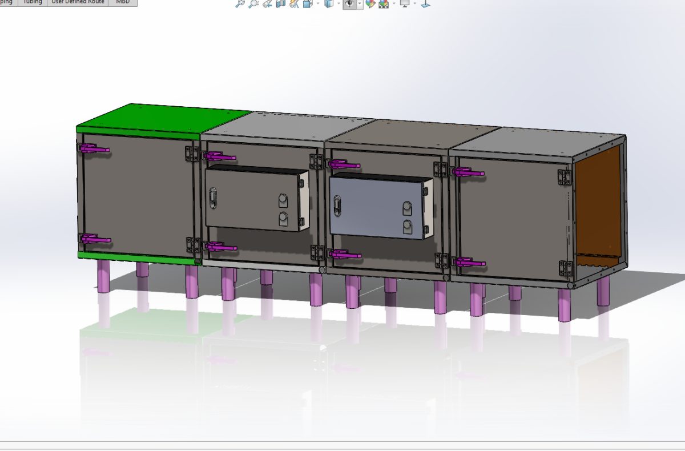Select the lower magenta handle on leftmost door
Screen dimensions: 685x451
(x=95, y=239)
